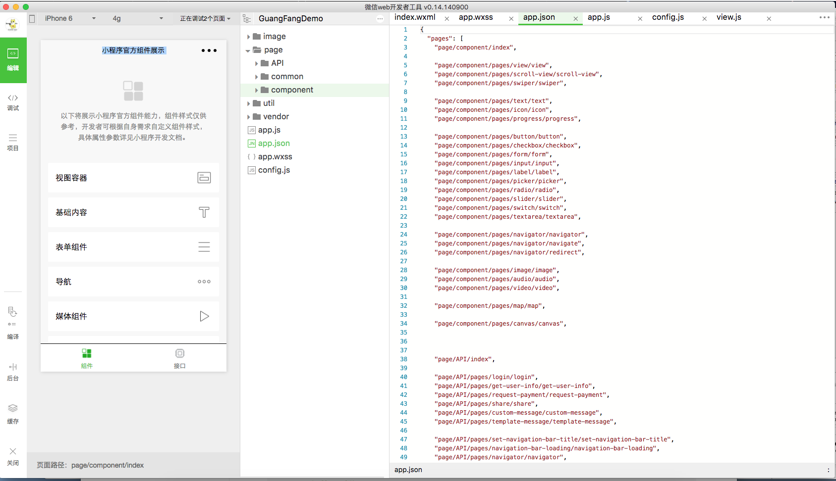Click the file tree icon next to GuangFangDemo
This screenshot has width=836, height=481.
click(x=247, y=19)
